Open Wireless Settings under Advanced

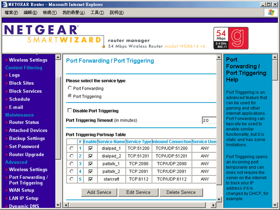pyautogui.click(x=28, y=169)
